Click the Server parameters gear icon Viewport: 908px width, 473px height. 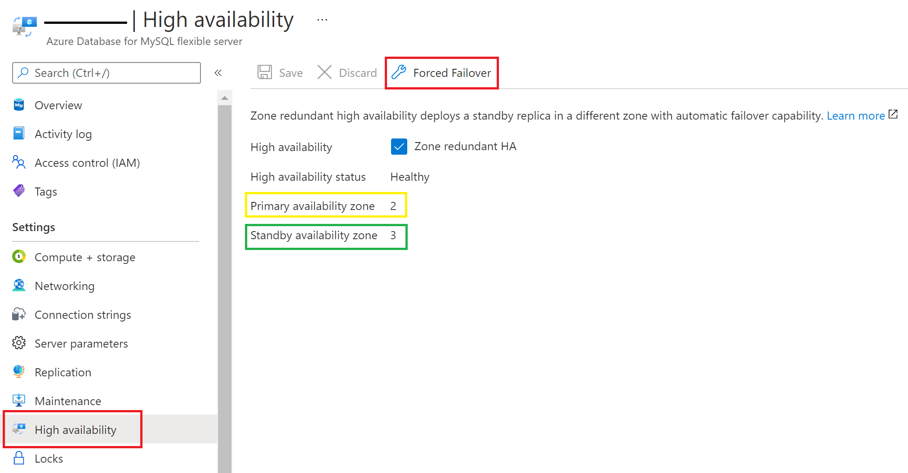click(x=19, y=343)
